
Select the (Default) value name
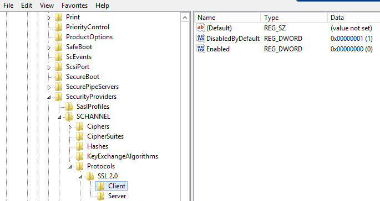219,28
